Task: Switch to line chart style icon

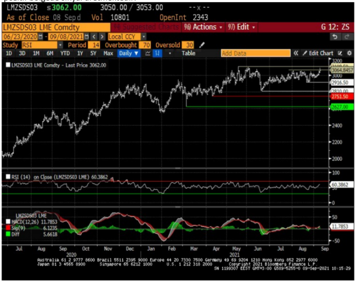Action: pos(148,53)
